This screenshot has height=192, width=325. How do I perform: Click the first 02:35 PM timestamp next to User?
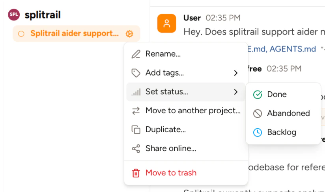point(223,18)
